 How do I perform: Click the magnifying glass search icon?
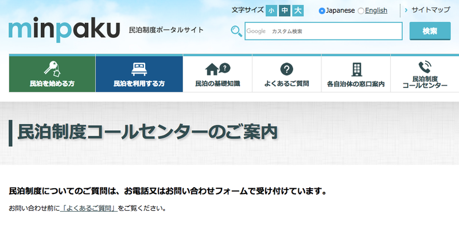pyautogui.click(x=236, y=31)
